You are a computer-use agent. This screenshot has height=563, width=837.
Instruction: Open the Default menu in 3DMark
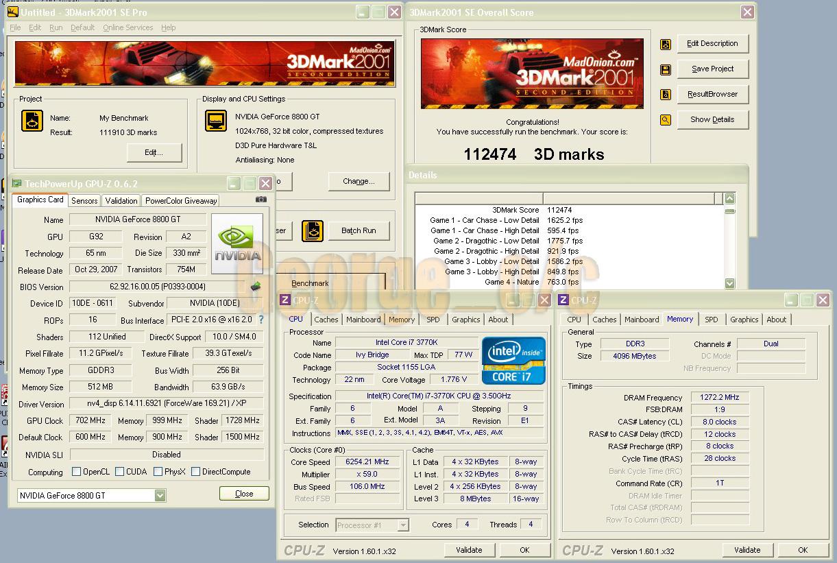click(82, 27)
